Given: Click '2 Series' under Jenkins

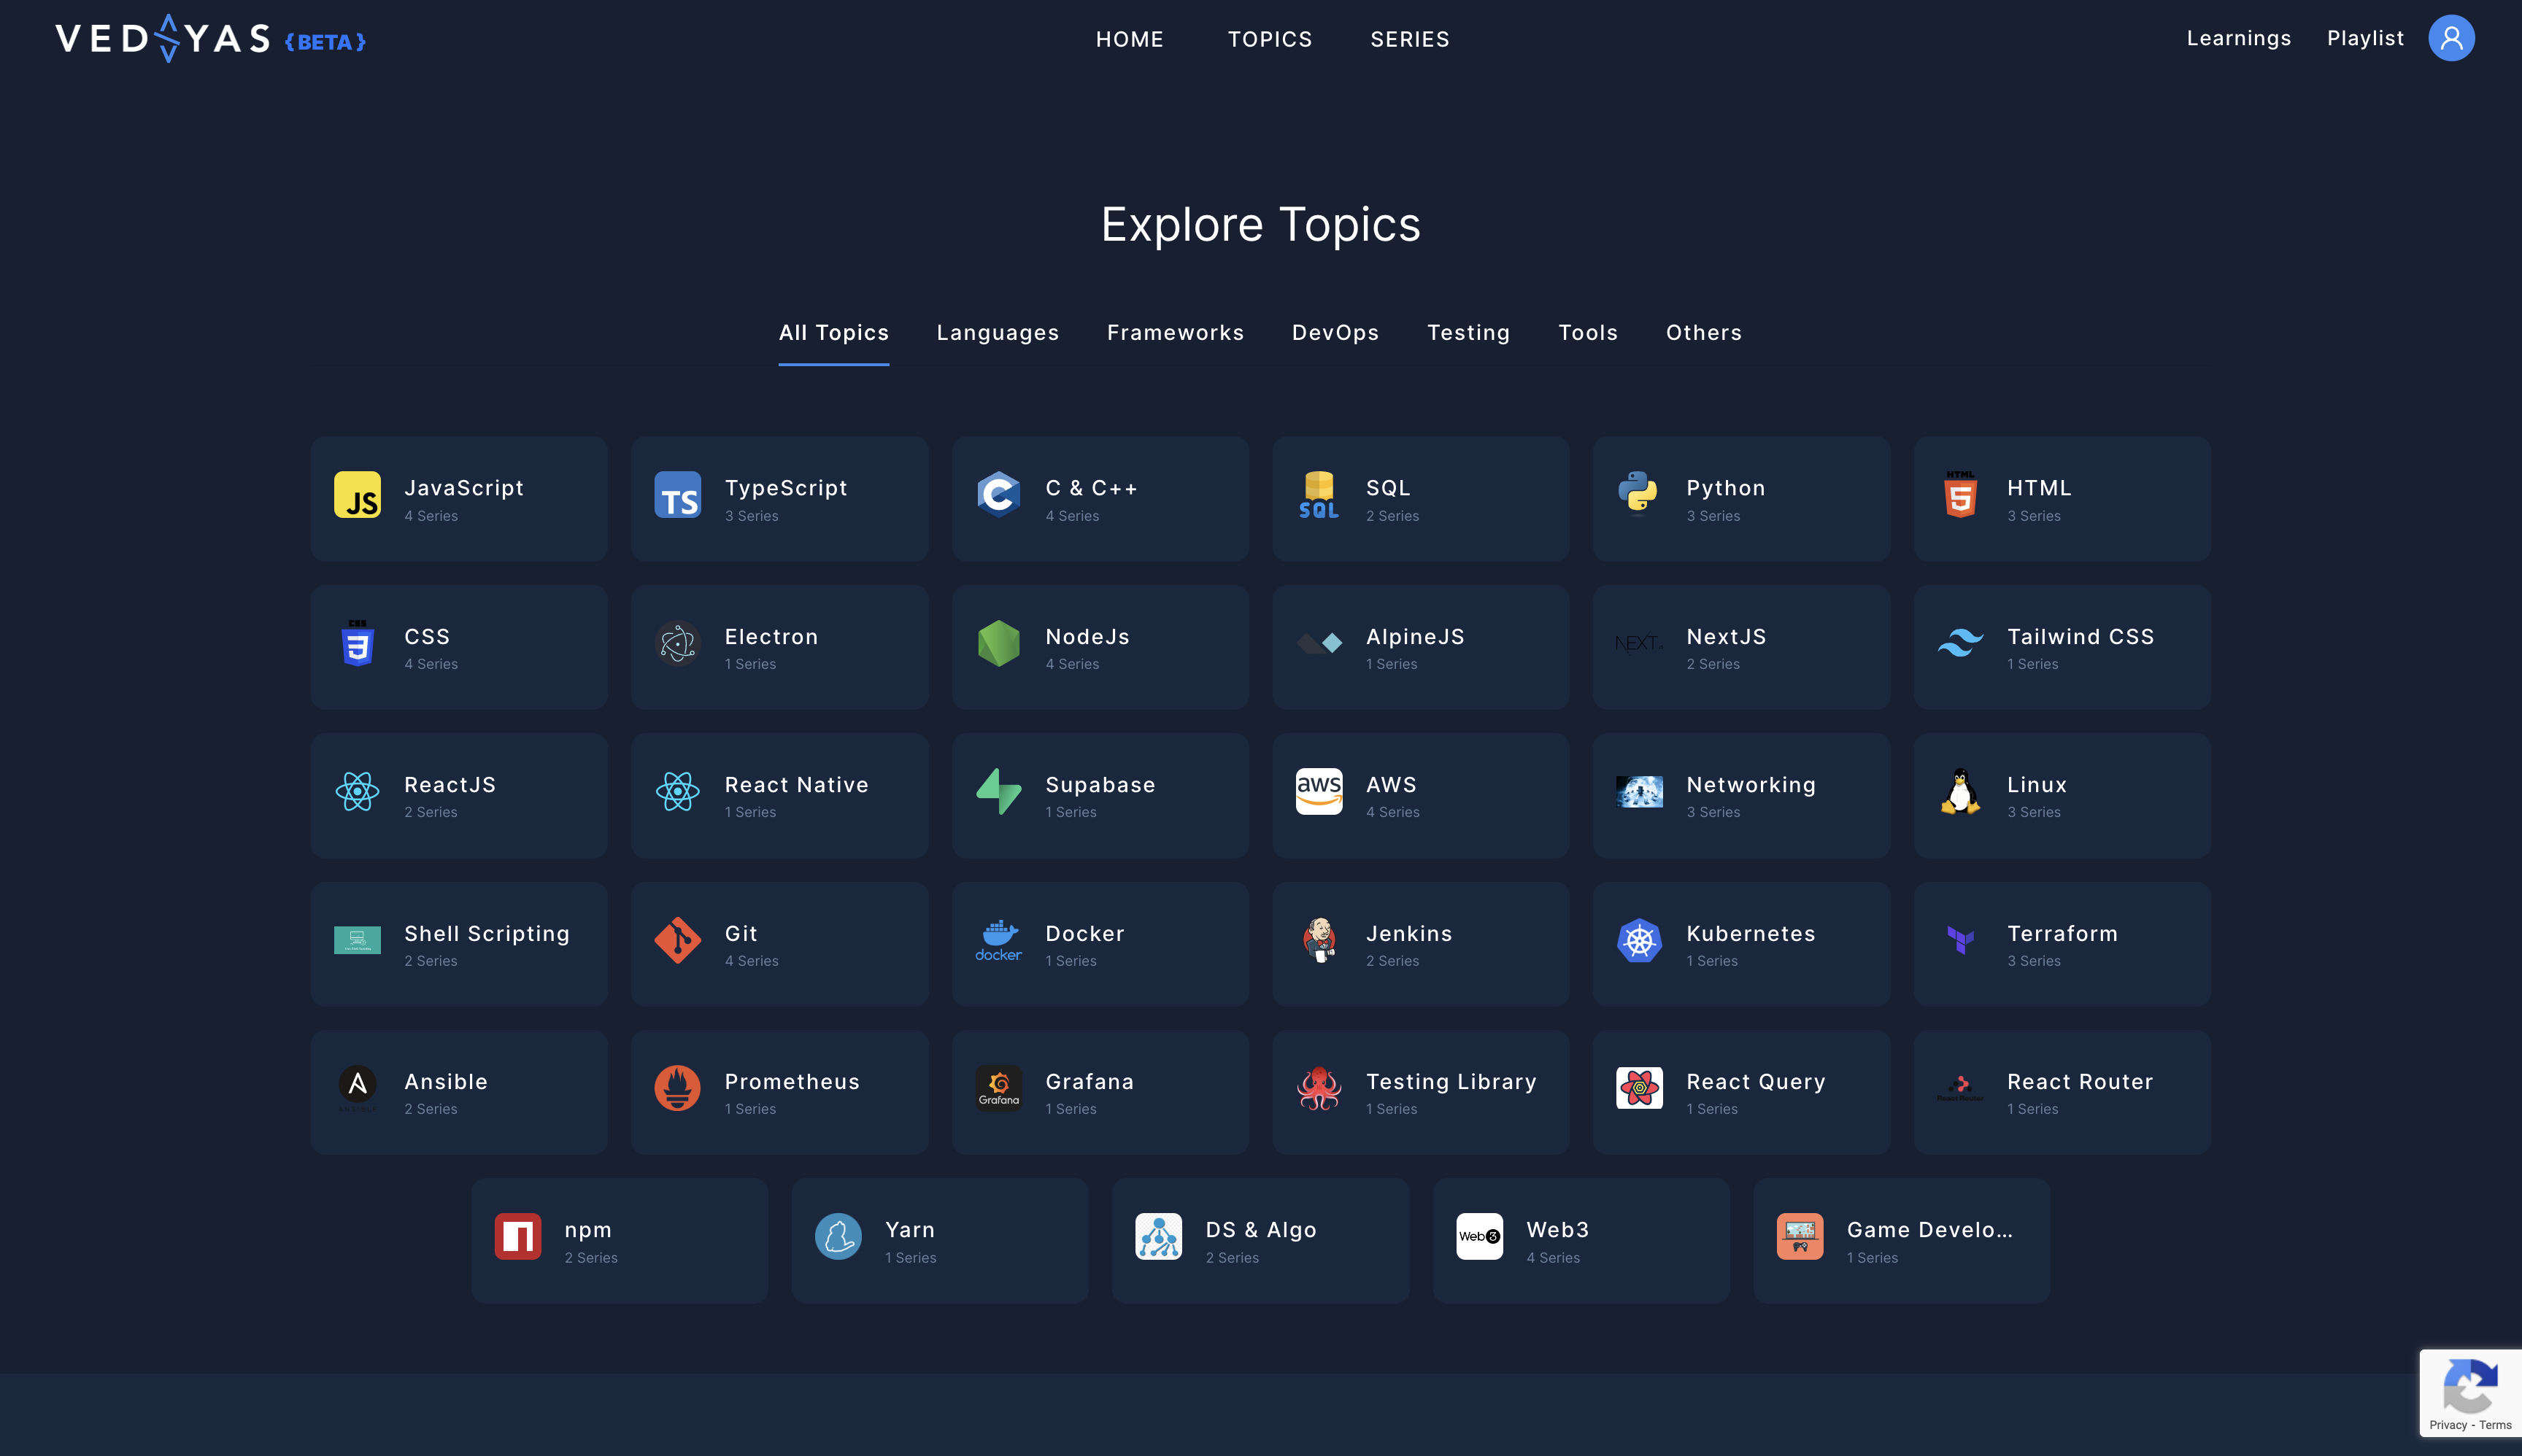Looking at the screenshot, I should click(1392, 961).
